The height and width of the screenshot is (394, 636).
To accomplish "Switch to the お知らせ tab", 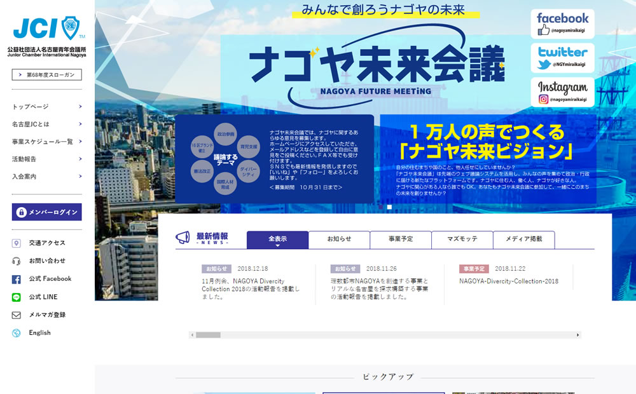I will coord(339,240).
